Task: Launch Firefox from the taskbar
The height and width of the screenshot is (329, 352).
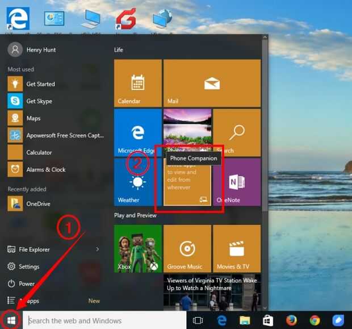Action: tap(291, 320)
